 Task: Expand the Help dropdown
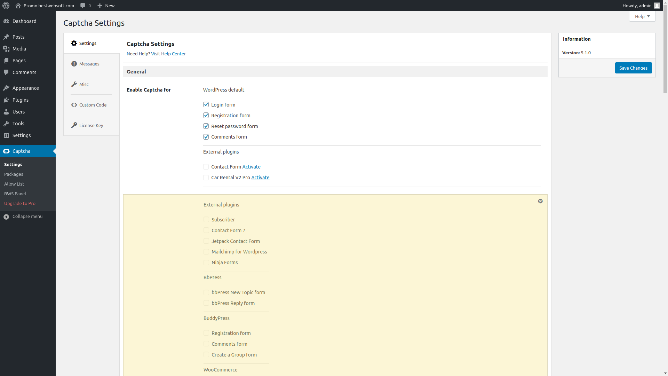click(642, 16)
